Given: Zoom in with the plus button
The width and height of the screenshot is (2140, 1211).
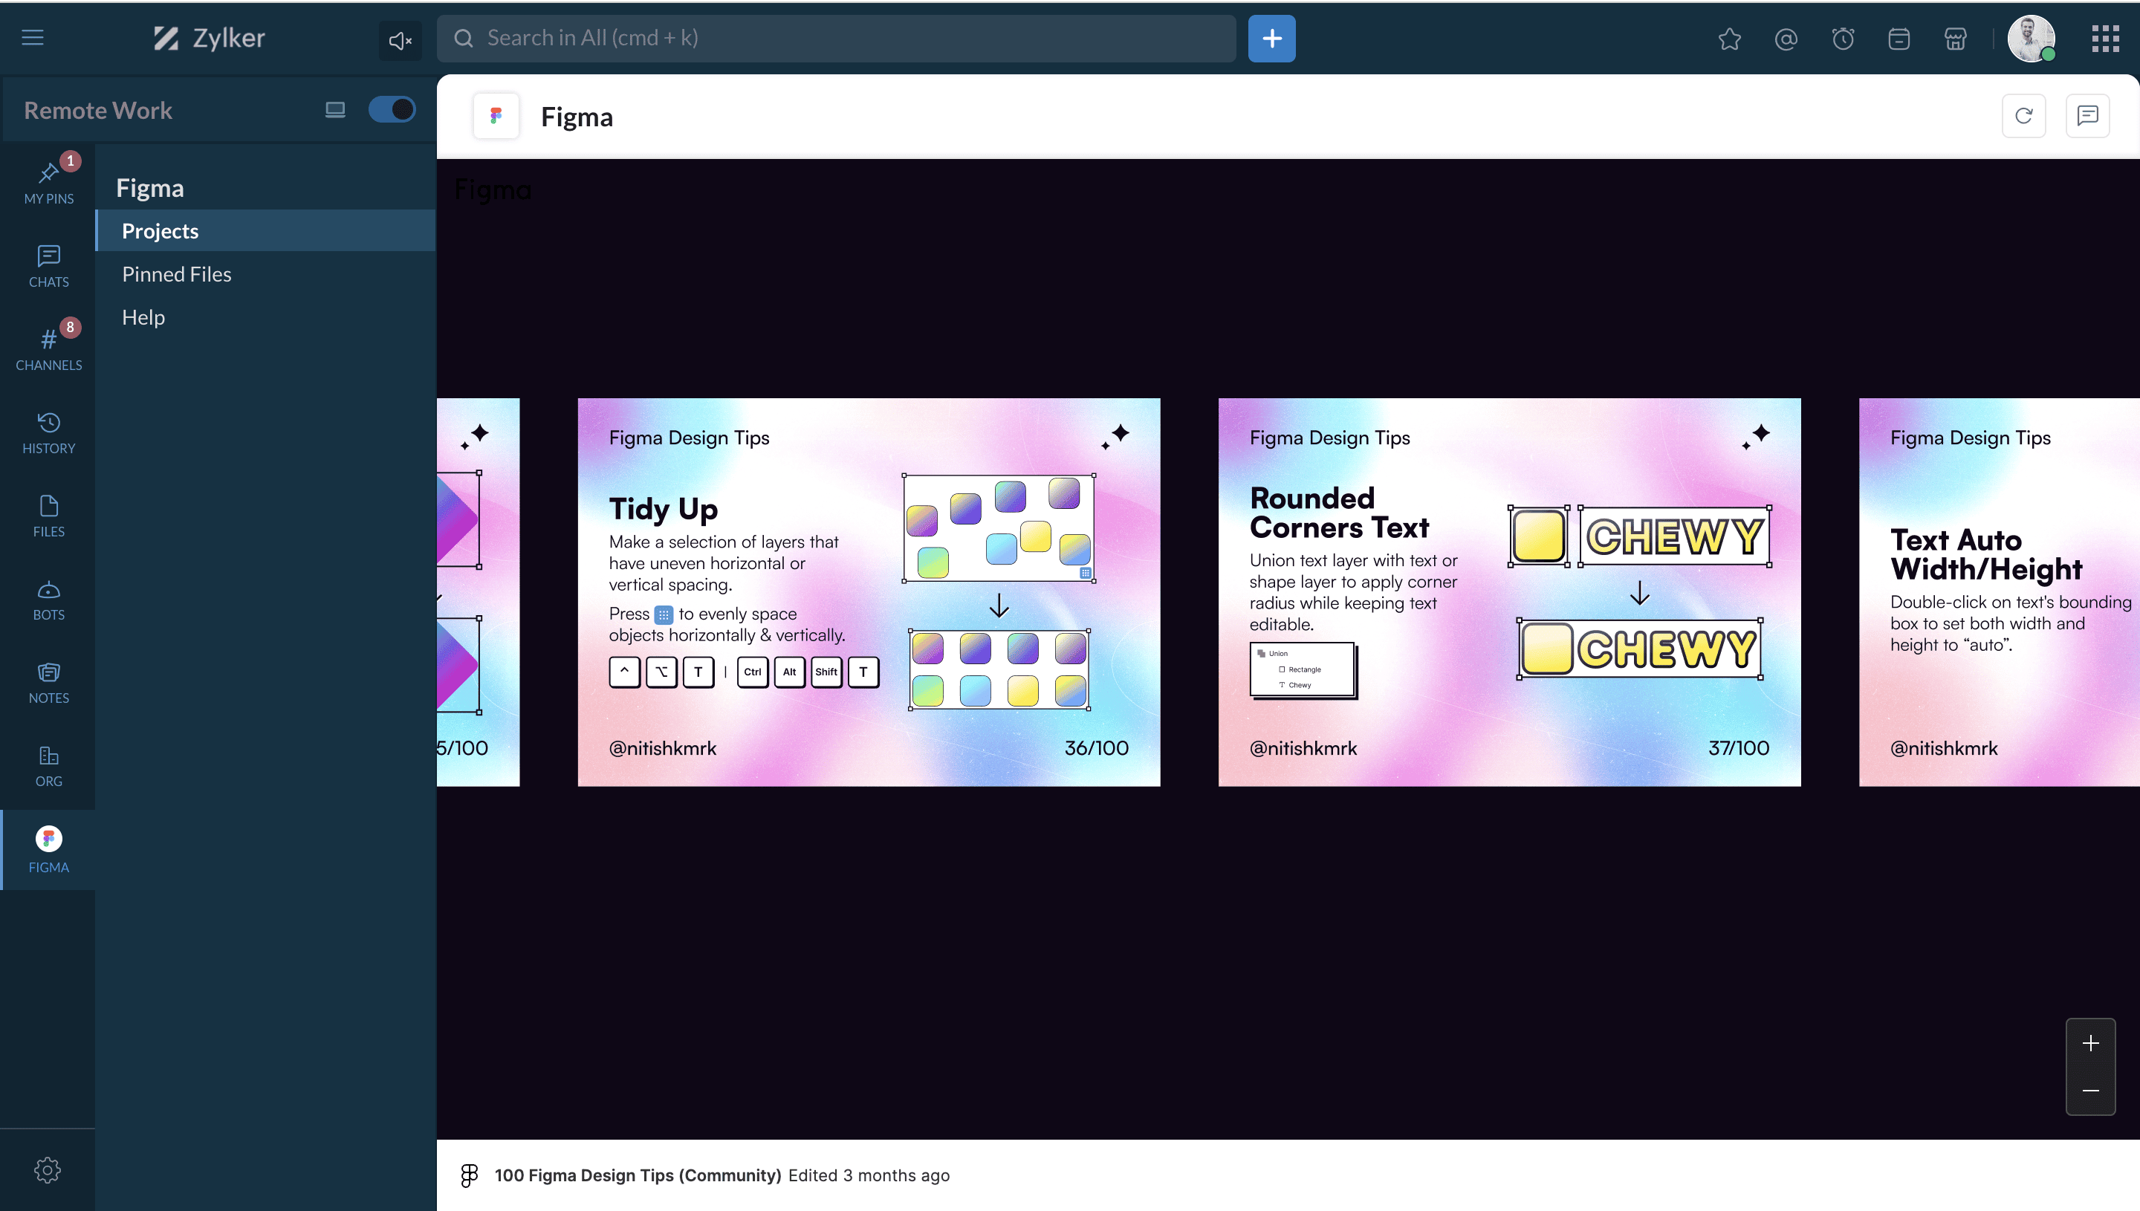Looking at the screenshot, I should click(x=2090, y=1043).
